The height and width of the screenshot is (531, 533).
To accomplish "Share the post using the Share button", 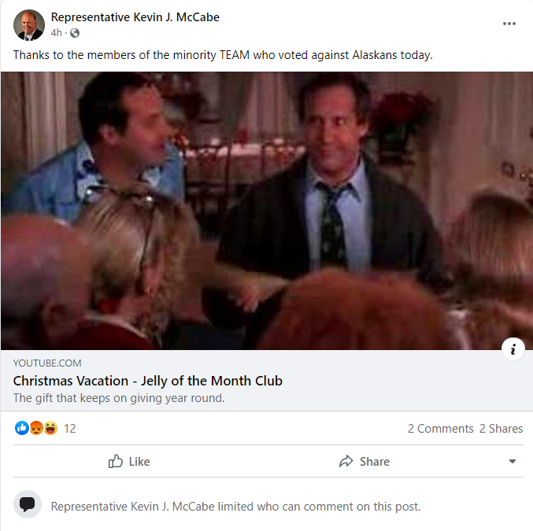I will coord(365,461).
